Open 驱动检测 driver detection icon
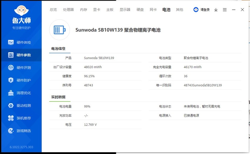The width and height of the screenshot is (250, 154). (11, 106)
